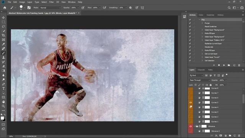Click the search icon top right
This screenshot has height=138, width=245.
coord(229,8)
